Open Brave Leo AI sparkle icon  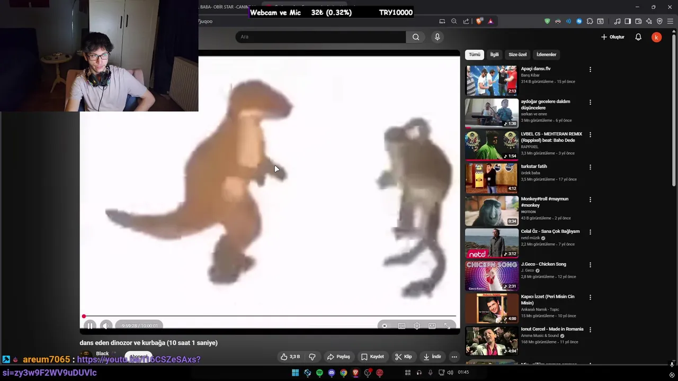click(x=649, y=21)
